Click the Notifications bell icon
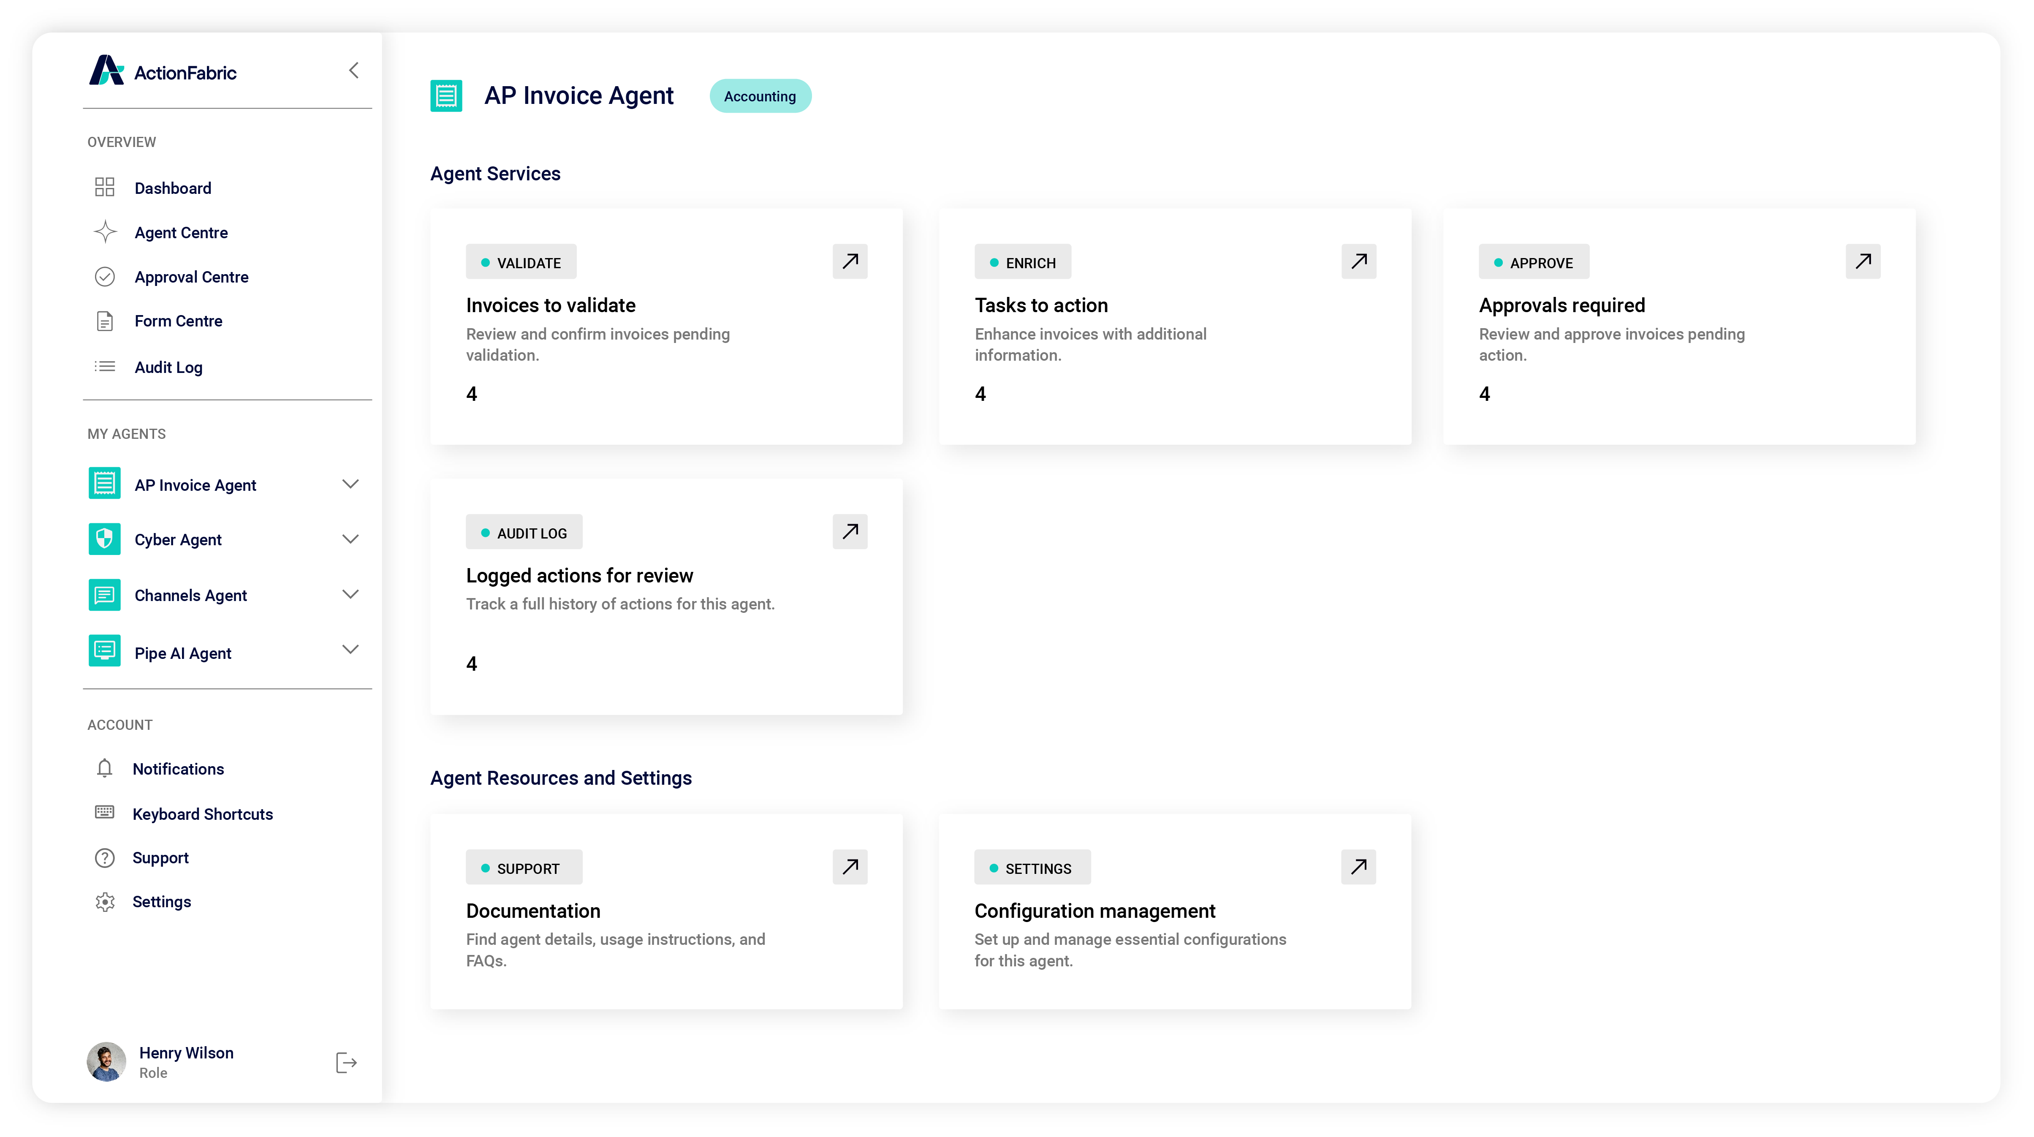This screenshot has height=1137, width=2034. pyautogui.click(x=104, y=768)
